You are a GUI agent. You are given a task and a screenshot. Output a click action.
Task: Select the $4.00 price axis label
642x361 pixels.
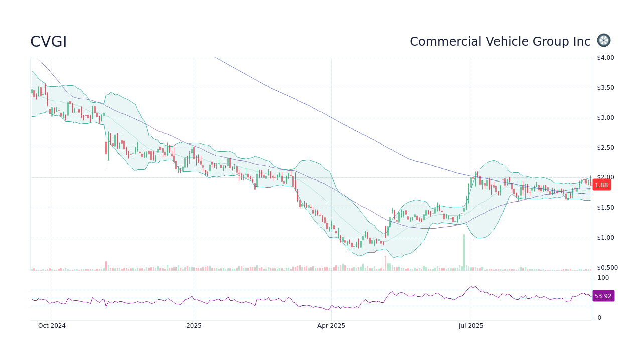tap(605, 58)
